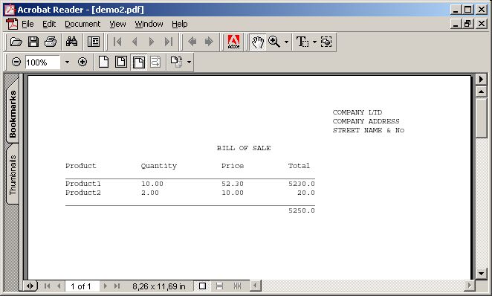Viewport: 492px width, 296px height.
Task: Select the Zoom In magnifier tool
Action: tap(274, 42)
